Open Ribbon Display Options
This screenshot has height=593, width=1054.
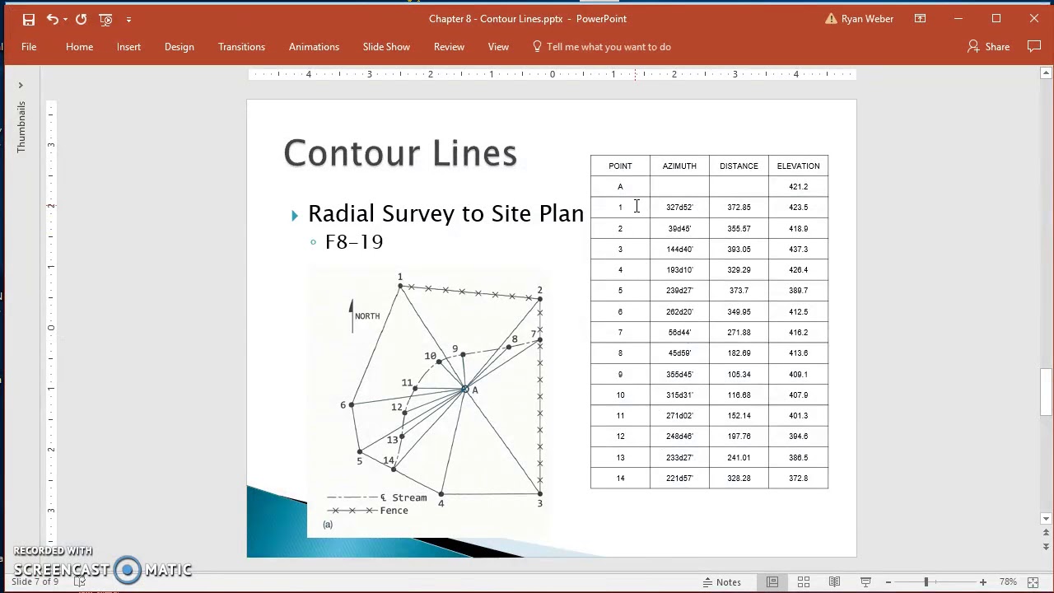pyautogui.click(x=920, y=19)
